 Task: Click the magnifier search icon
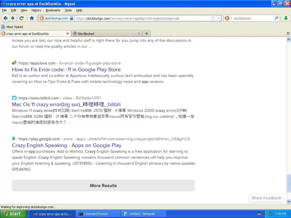[276, 18]
